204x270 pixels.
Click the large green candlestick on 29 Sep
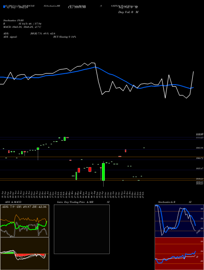pos(103,172)
